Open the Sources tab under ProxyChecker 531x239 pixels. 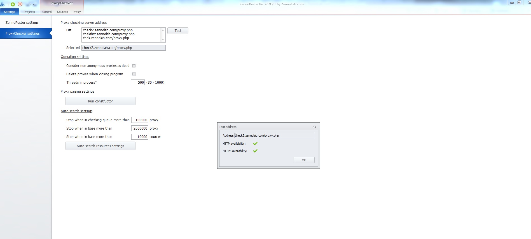62,12
